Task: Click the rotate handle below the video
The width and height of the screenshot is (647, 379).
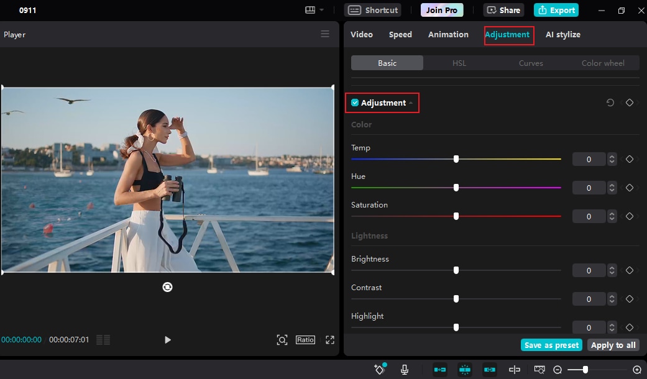Action: tap(167, 287)
